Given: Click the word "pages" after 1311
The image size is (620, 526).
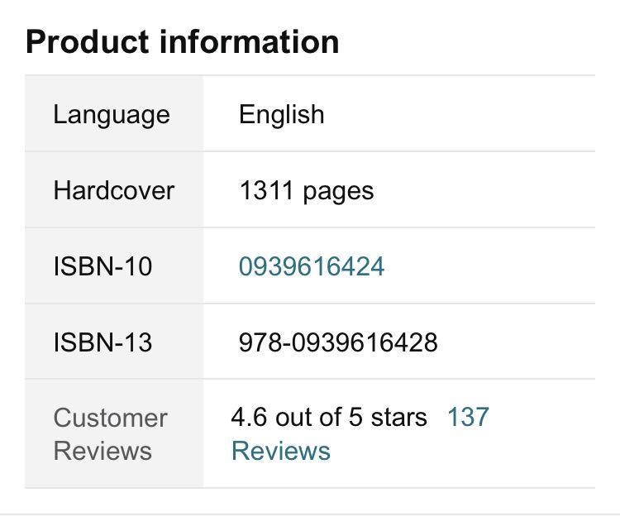Looking at the screenshot, I should coord(338,190).
